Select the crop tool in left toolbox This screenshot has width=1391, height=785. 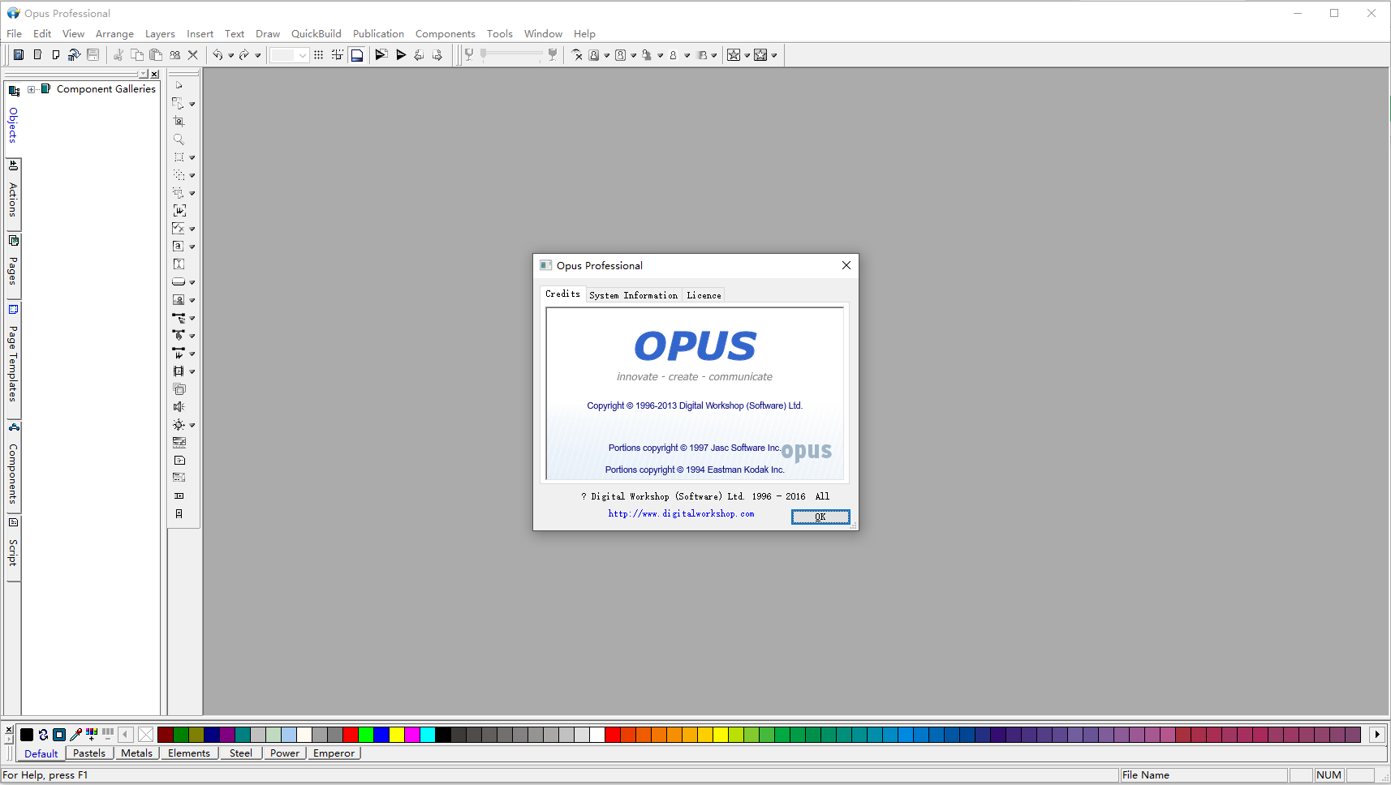click(x=179, y=122)
